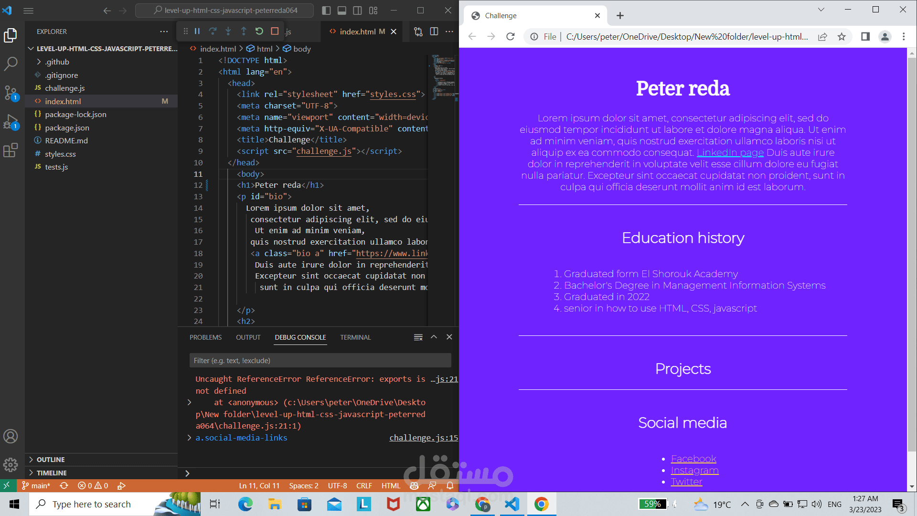The width and height of the screenshot is (917, 516).
Task: Open the Facebook link on page
Action: click(693, 459)
